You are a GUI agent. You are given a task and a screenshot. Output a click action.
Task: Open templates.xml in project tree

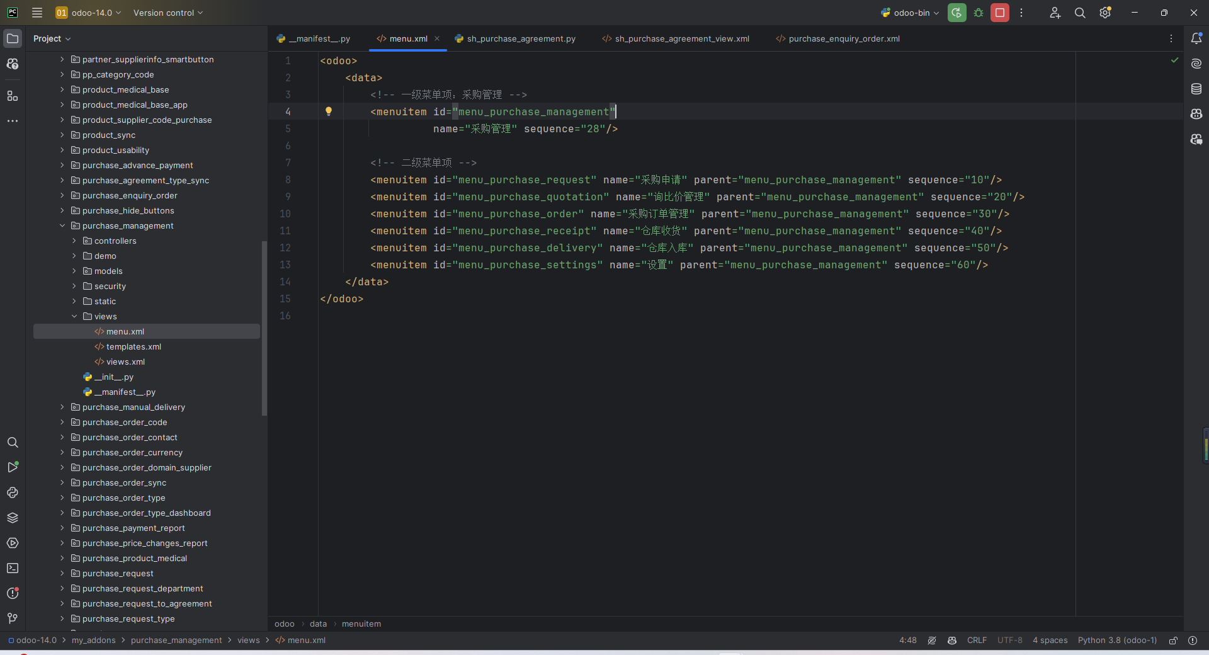(x=133, y=346)
